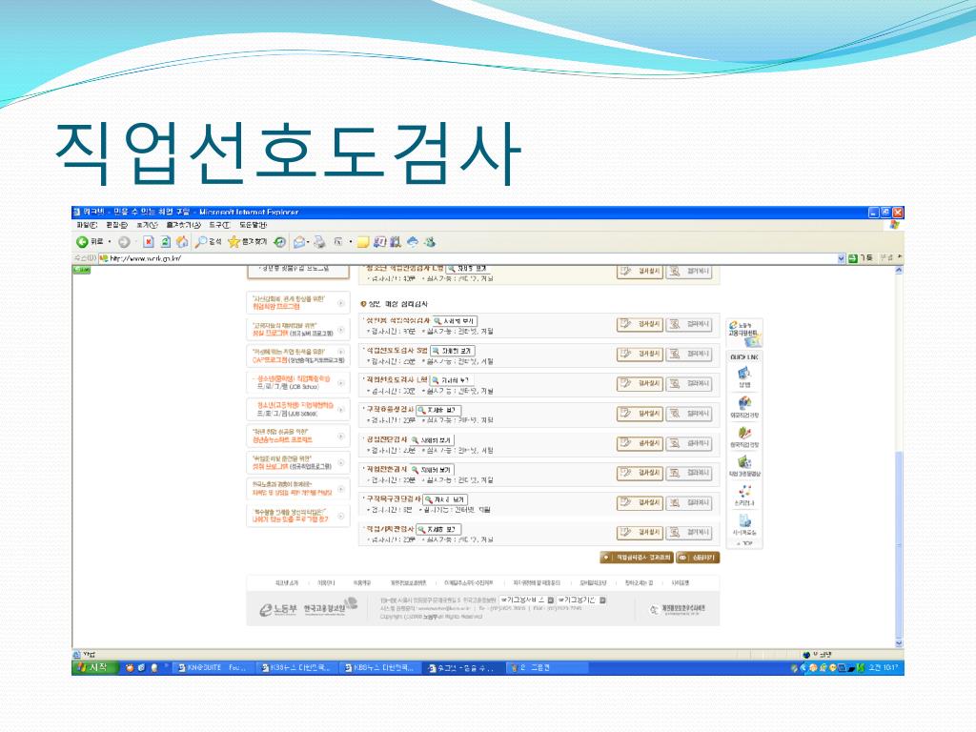The height and width of the screenshot is (732, 976).
Task: Open the 파일 File menu
Action: (x=87, y=225)
